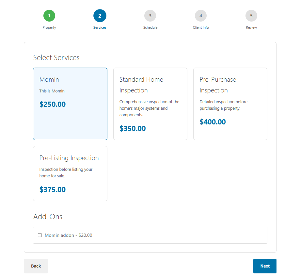Click the $375.00 price text
Image resolution: width=300 pixels, height=276 pixels.
[53, 189]
